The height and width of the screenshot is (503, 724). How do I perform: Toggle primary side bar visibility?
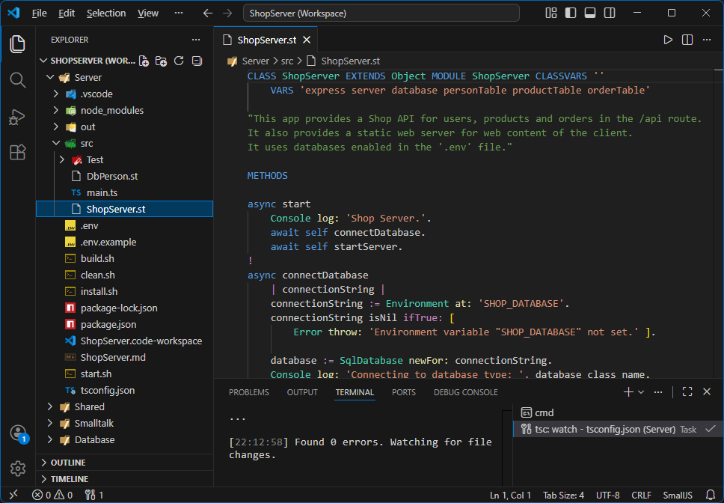(x=571, y=13)
